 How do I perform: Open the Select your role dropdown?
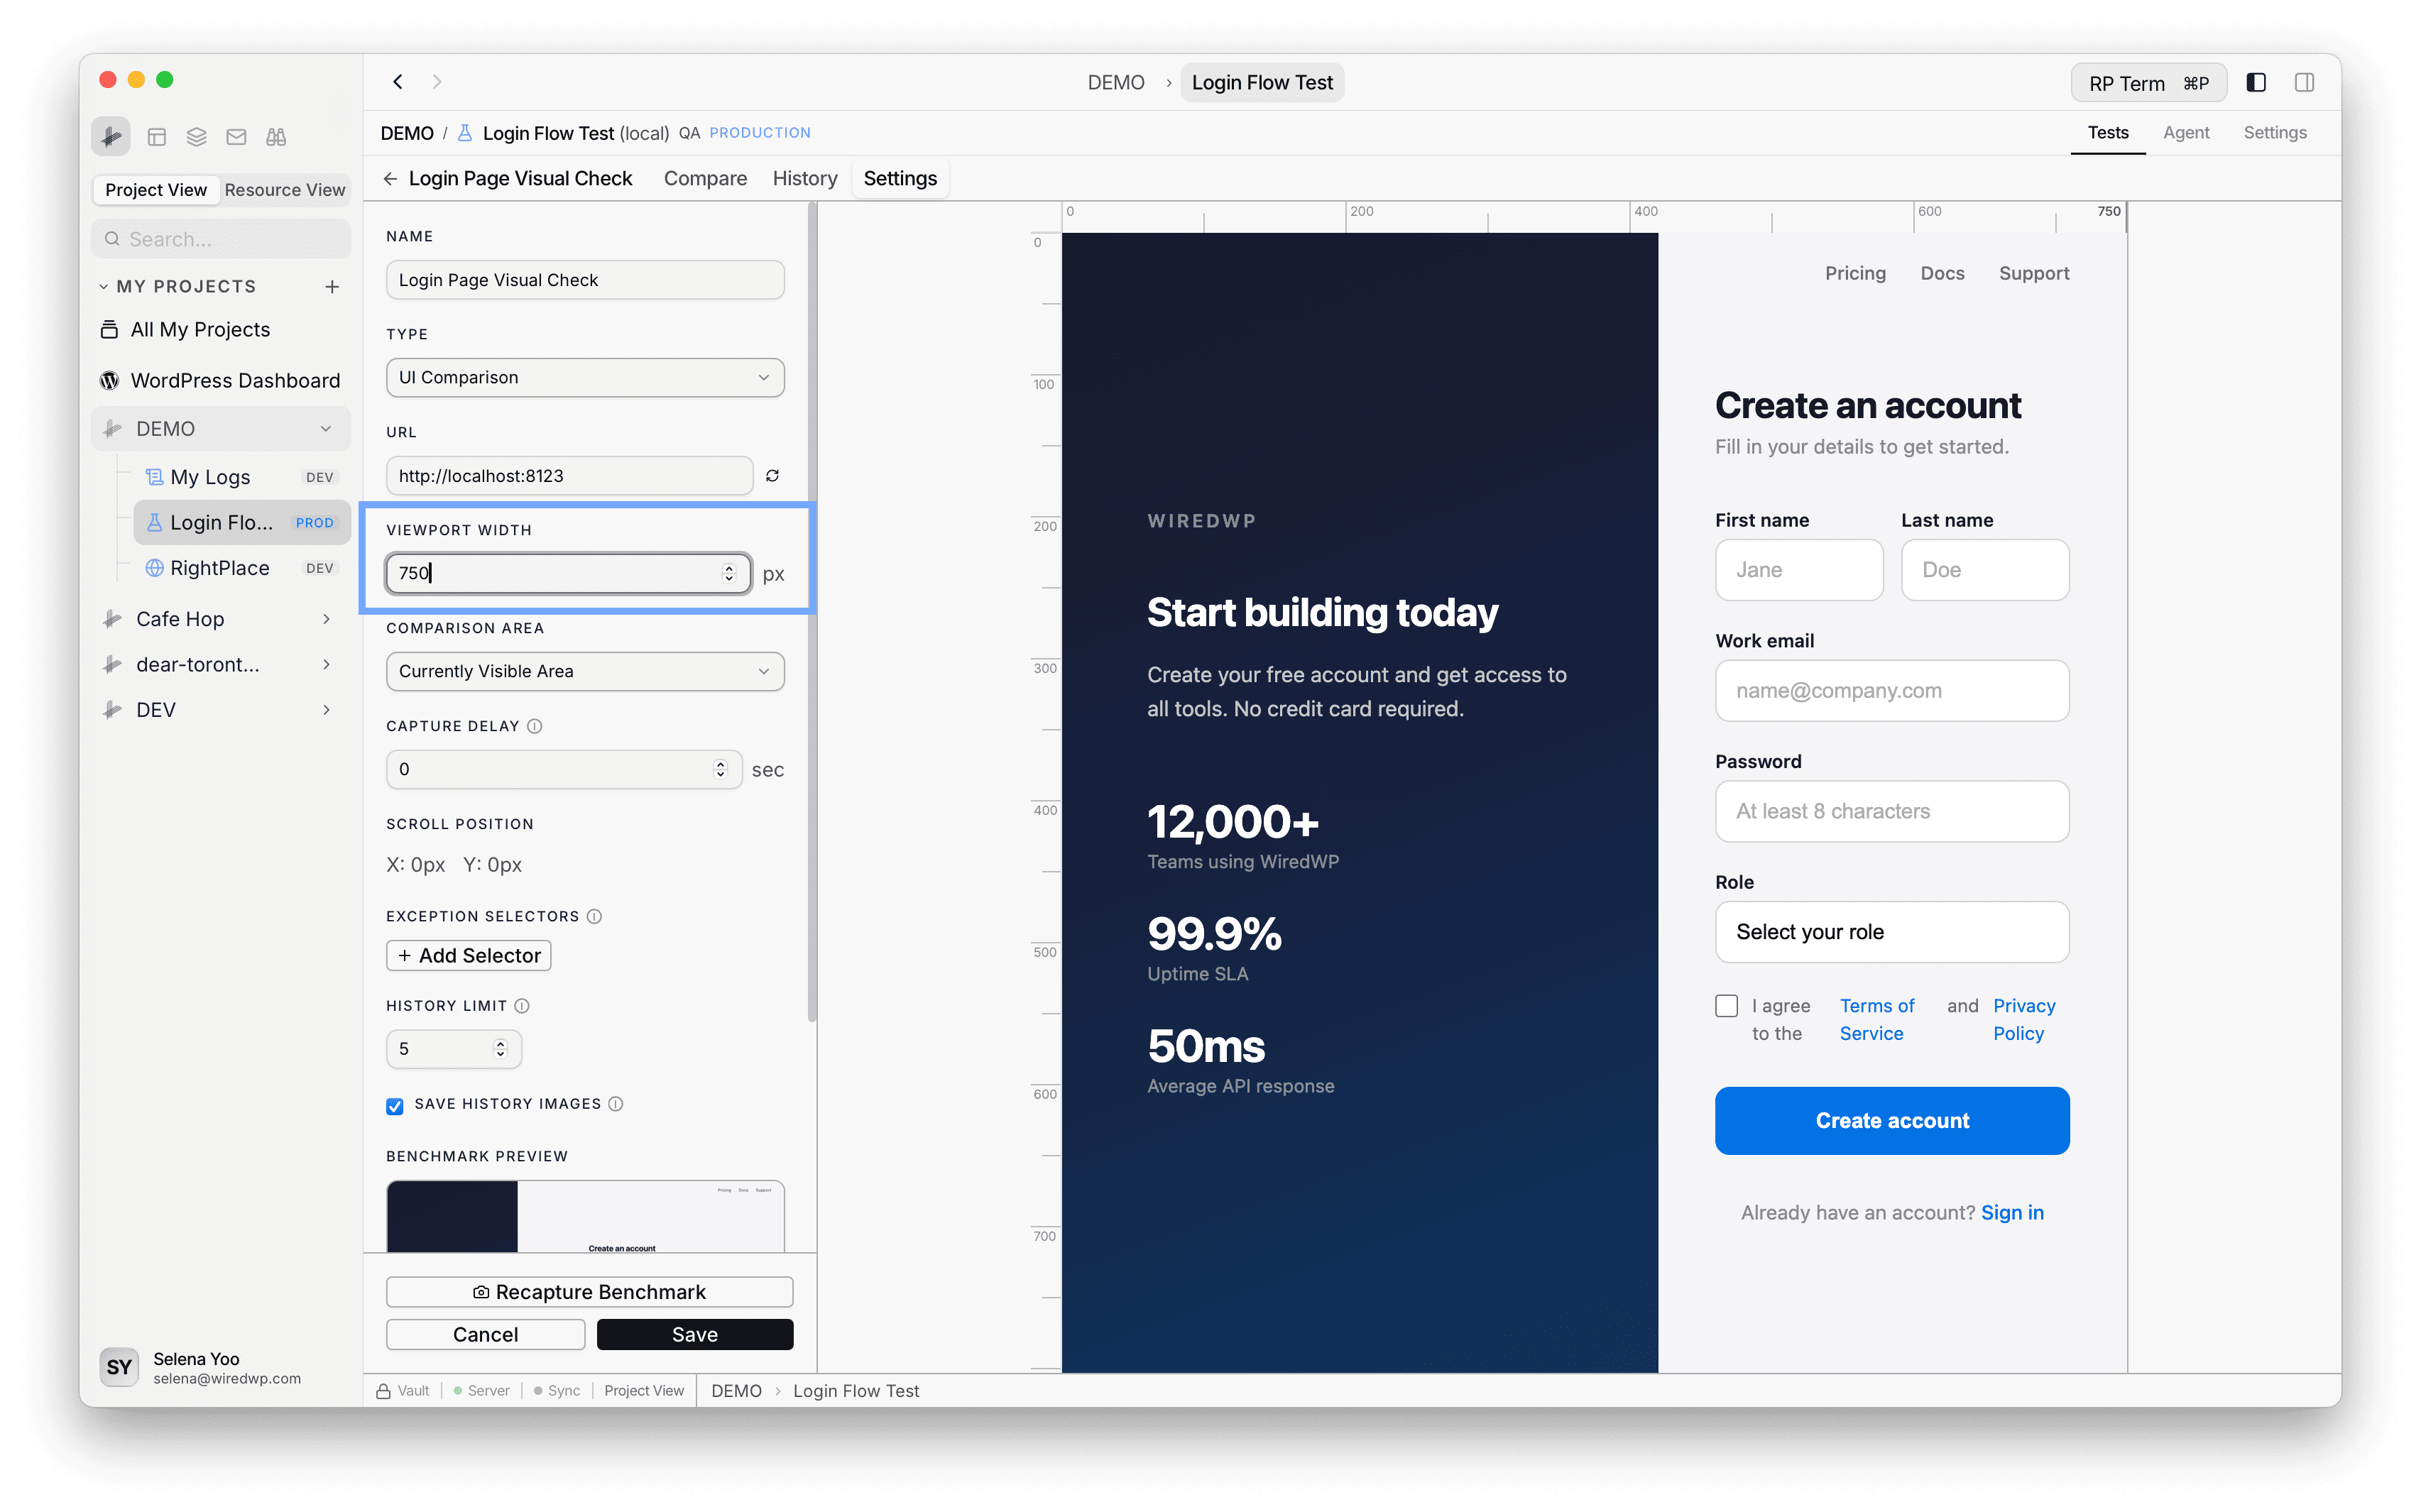1891,932
